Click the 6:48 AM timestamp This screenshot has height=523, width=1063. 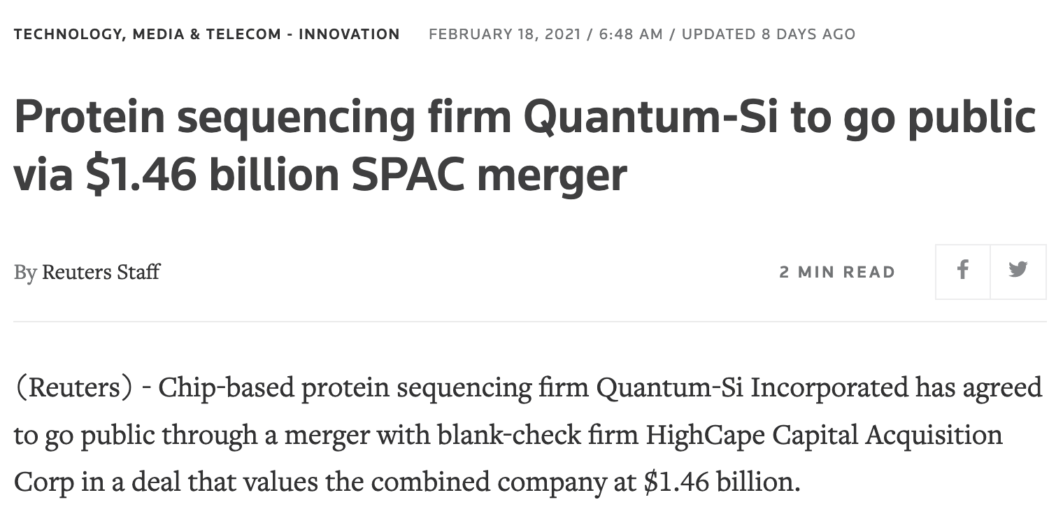tap(631, 34)
